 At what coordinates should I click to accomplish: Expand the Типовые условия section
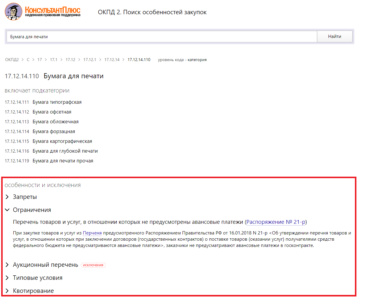(38, 278)
